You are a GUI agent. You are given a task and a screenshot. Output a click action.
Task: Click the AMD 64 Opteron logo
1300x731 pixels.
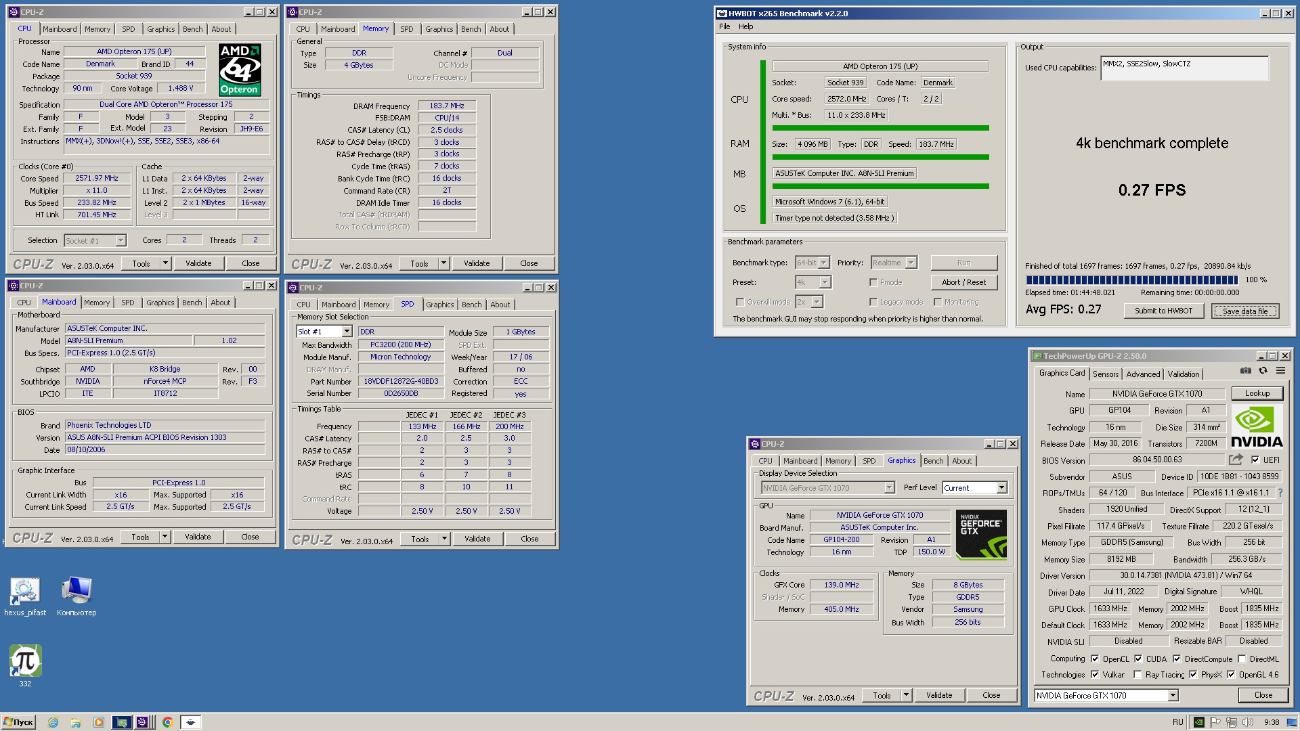point(240,70)
